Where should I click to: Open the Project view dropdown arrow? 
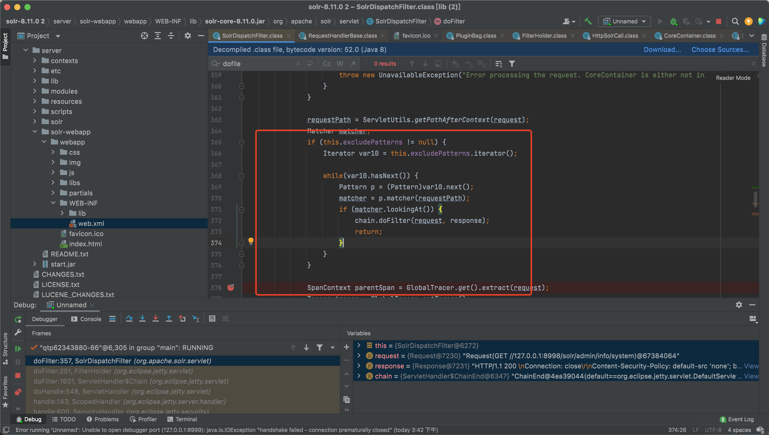tap(58, 36)
